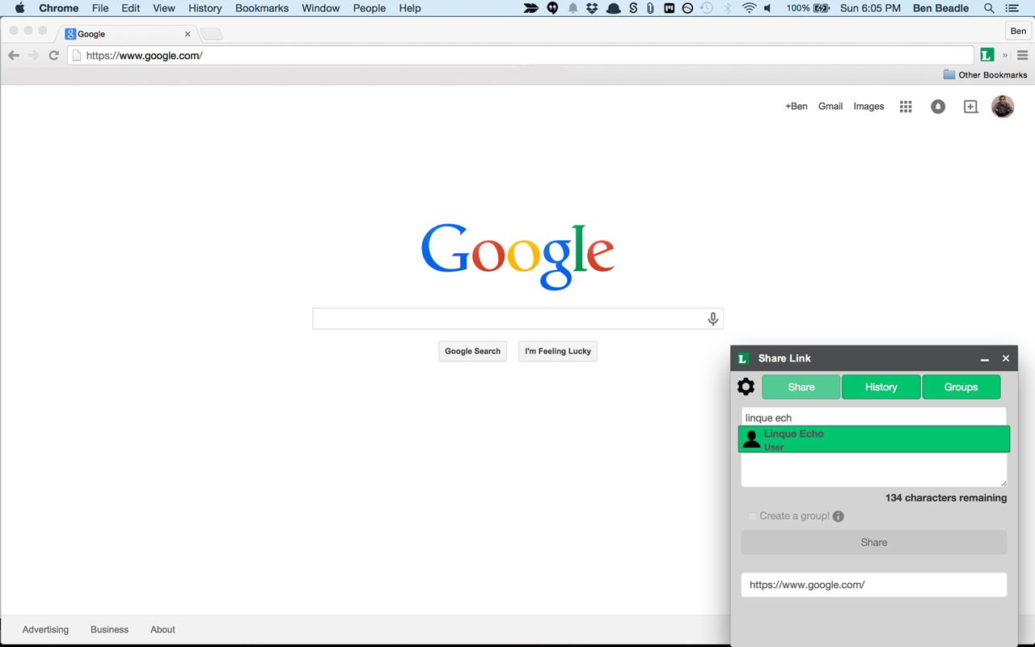The image size is (1035, 647).
Task: Open the History menu in menu bar
Action: (x=205, y=8)
